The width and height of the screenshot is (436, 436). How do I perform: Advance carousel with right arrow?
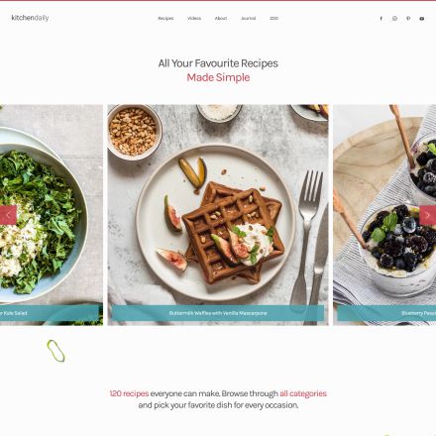point(428,215)
